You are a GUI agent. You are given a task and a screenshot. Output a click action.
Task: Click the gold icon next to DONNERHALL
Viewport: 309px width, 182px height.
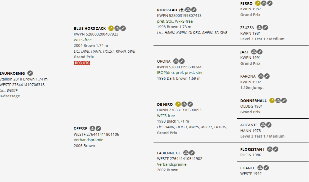tap(272, 100)
